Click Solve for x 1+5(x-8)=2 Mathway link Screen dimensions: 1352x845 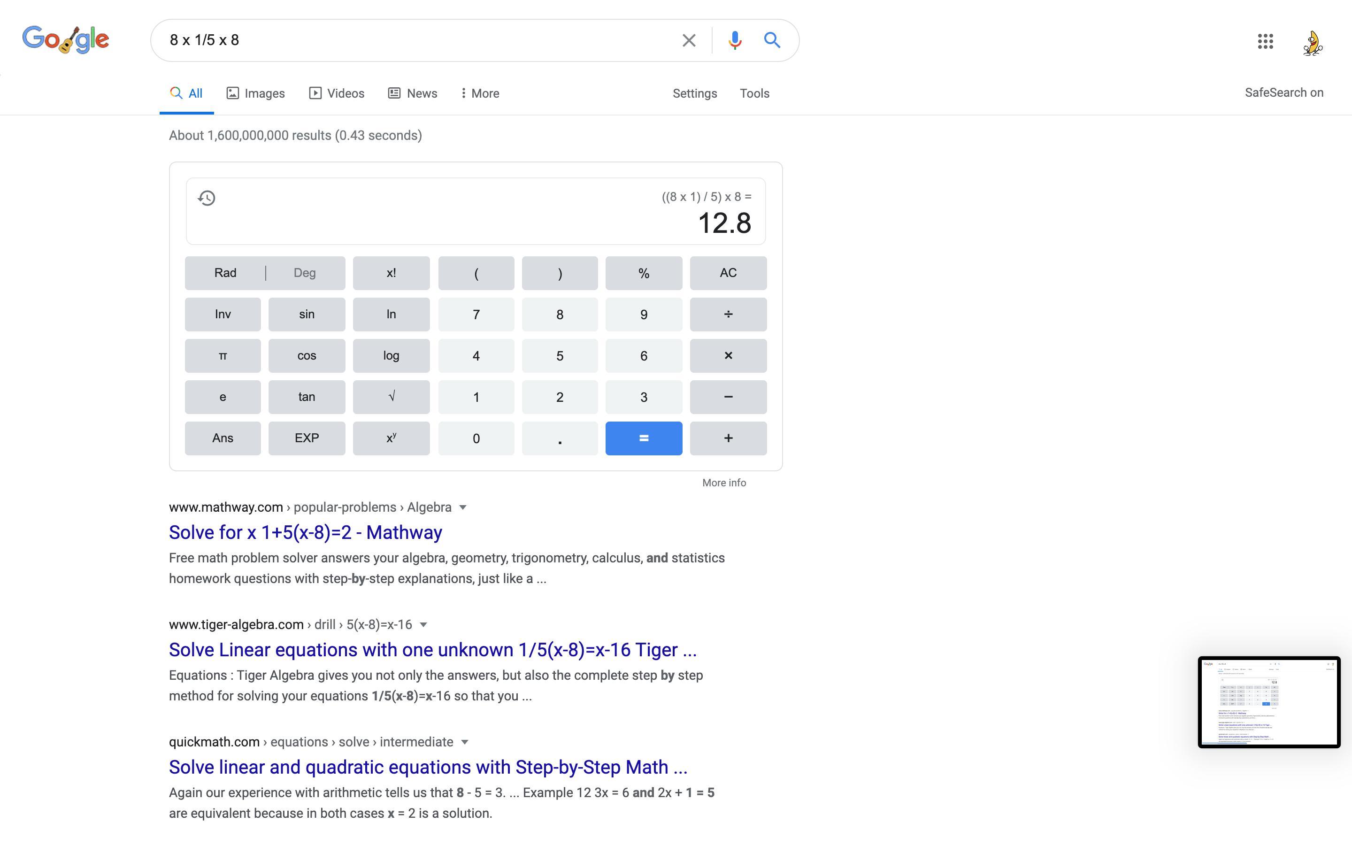305,532
